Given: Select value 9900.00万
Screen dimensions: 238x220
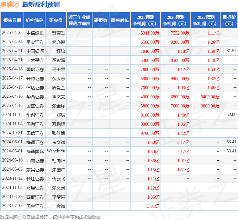Looking at the screenshot, I should tap(180, 79).
